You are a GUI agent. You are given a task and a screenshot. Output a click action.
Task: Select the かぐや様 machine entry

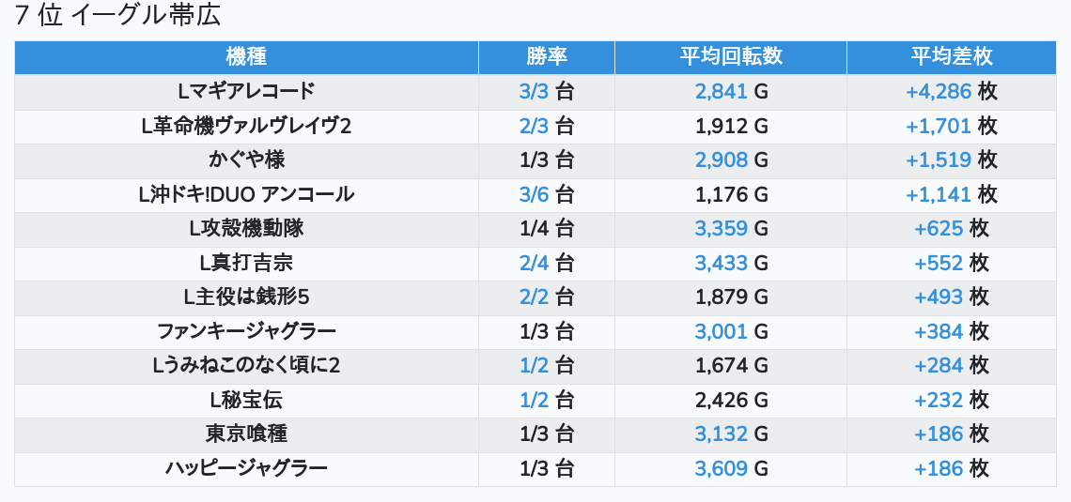(x=246, y=160)
